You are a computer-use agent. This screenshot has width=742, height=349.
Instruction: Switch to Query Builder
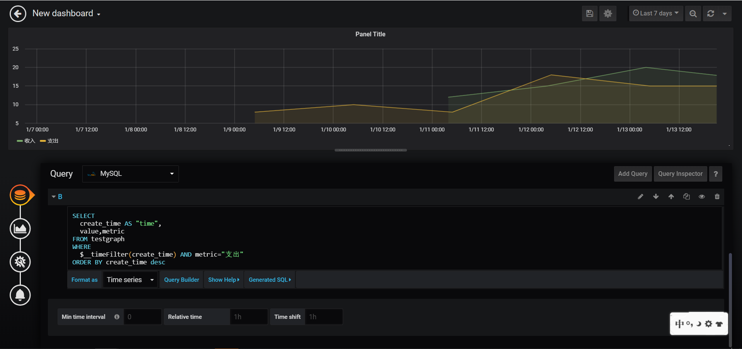(x=182, y=280)
